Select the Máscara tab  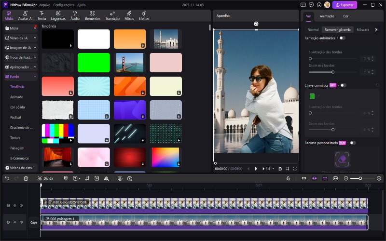coord(363,29)
